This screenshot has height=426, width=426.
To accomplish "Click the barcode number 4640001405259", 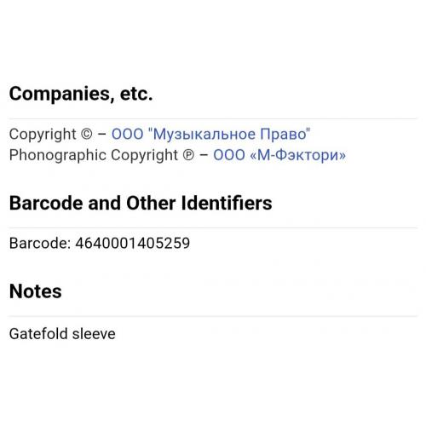I will tap(133, 244).
